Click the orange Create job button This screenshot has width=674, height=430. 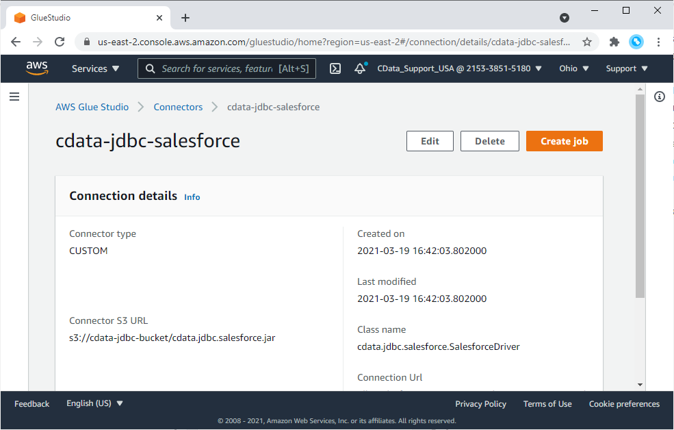564,141
